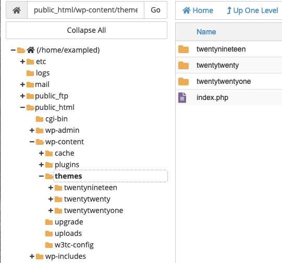Select the w3tc-config folder label

point(74,245)
